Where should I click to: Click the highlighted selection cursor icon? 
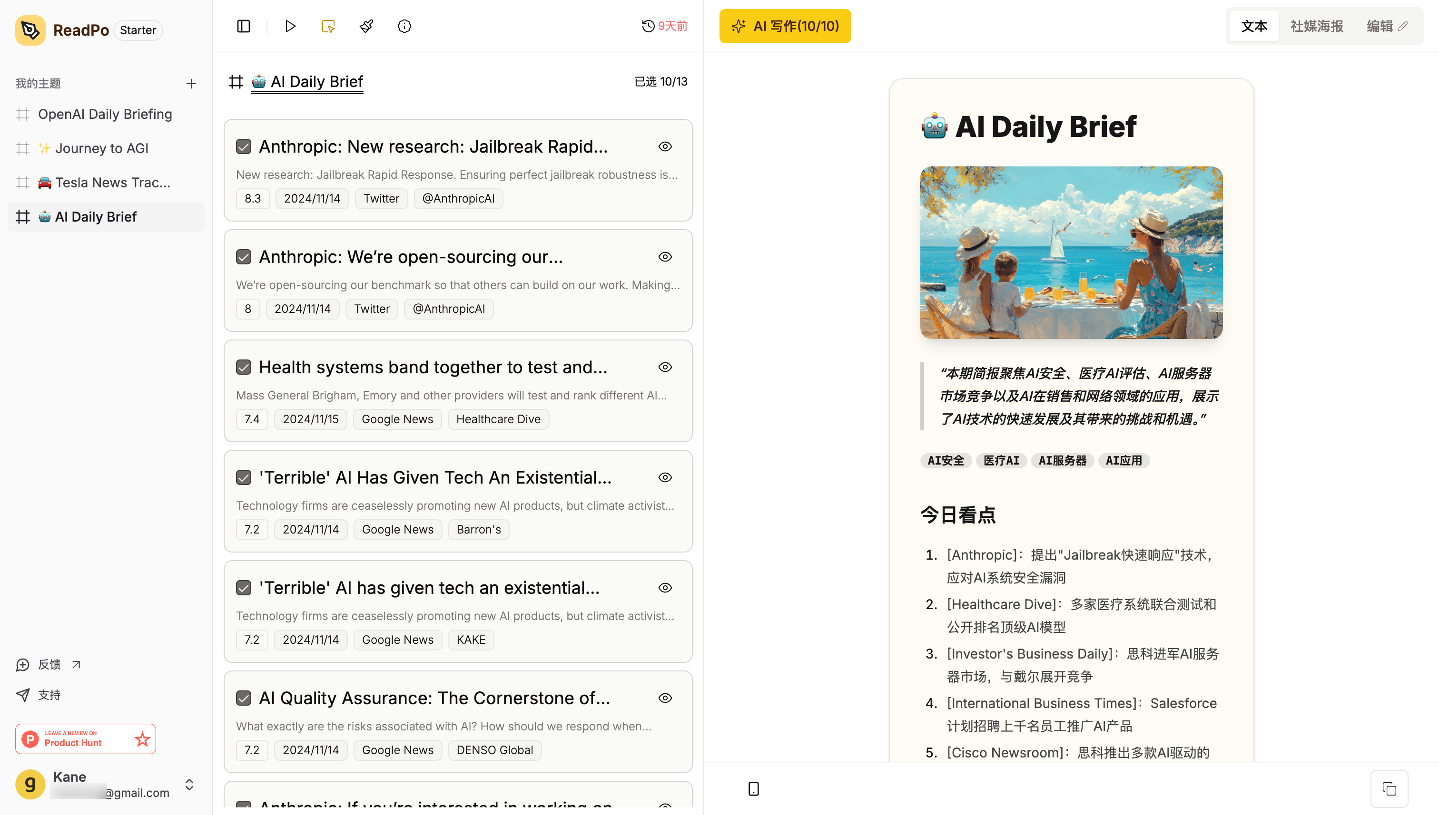[328, 26]
